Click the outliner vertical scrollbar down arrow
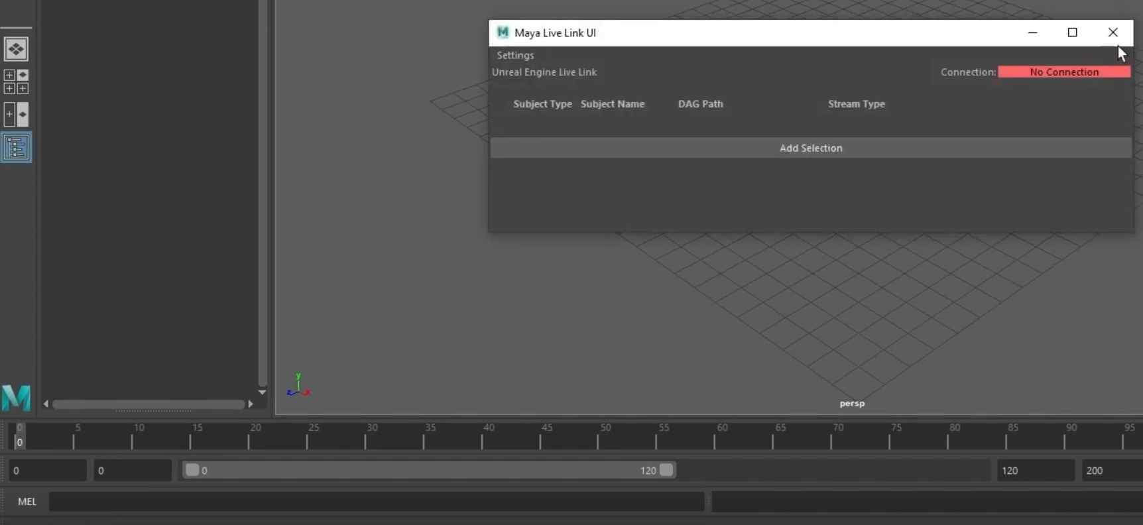 263,392
